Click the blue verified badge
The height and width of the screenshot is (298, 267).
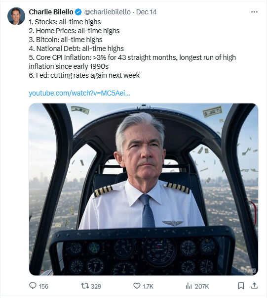point(78,12)
